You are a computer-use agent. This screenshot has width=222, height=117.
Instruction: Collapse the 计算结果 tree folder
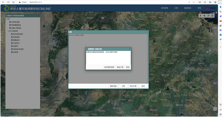point(8,31)
